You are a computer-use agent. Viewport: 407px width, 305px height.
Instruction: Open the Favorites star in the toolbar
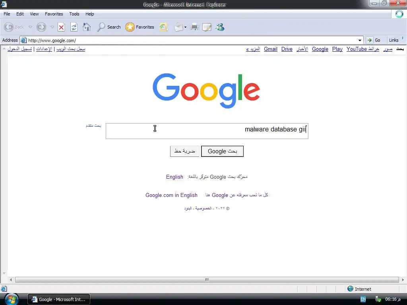[x=140, y=27]
